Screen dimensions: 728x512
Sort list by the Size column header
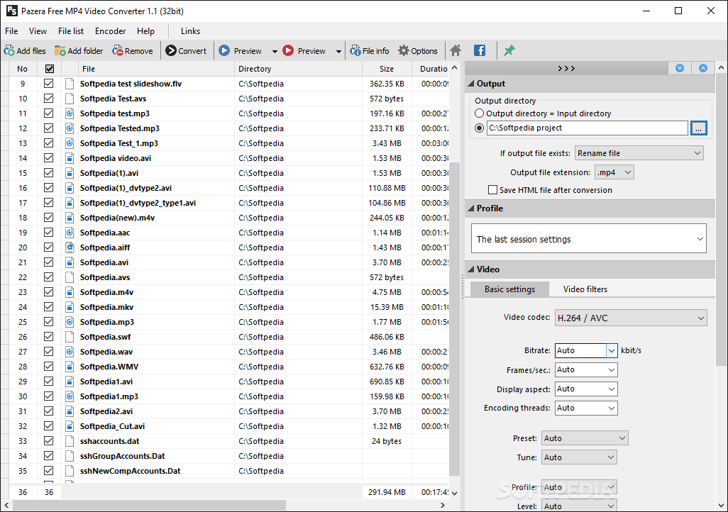coord(386,69)
